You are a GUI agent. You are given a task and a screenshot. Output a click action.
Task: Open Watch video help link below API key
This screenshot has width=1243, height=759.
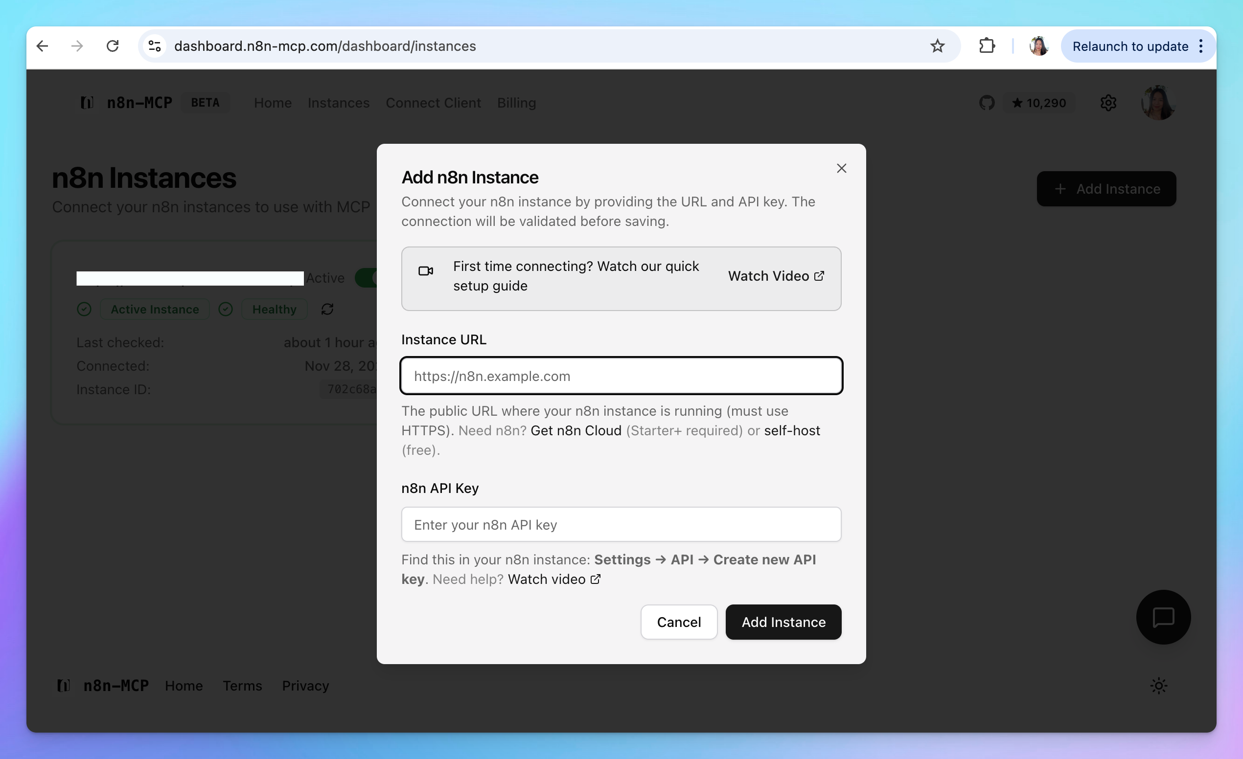pos(553,579)
